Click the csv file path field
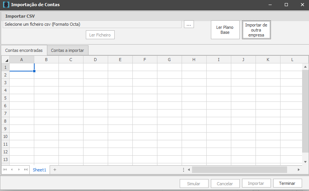This screenshot has width=309, height=191. pos(92,24)
